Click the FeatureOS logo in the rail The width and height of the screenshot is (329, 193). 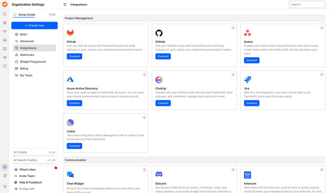click(5, 4)
